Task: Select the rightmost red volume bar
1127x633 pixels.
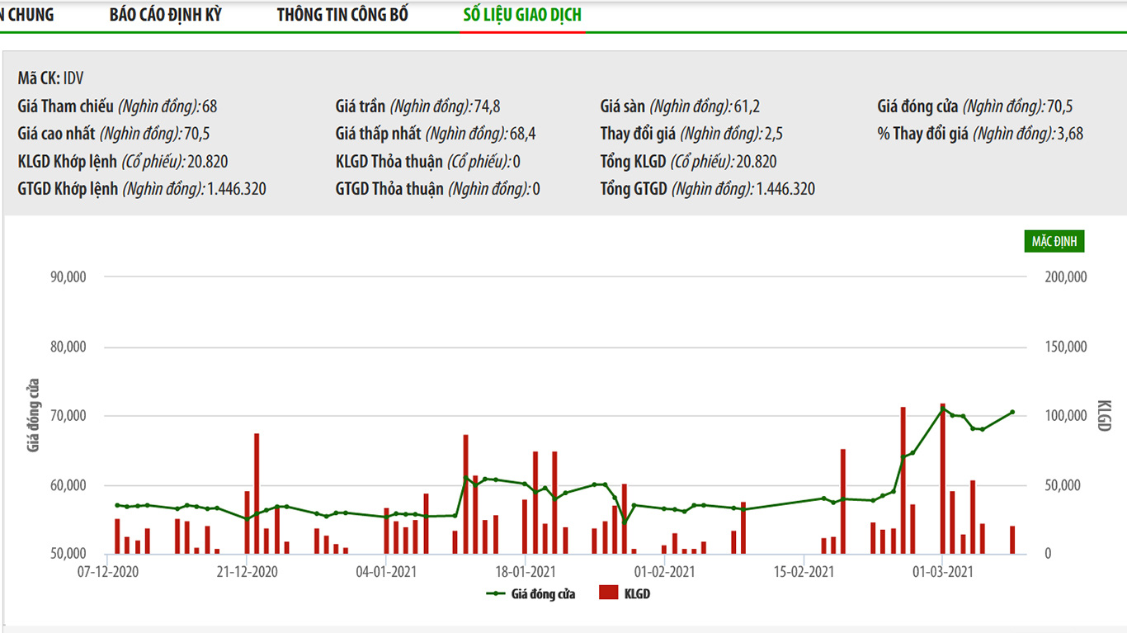Action: point(1012,540)
